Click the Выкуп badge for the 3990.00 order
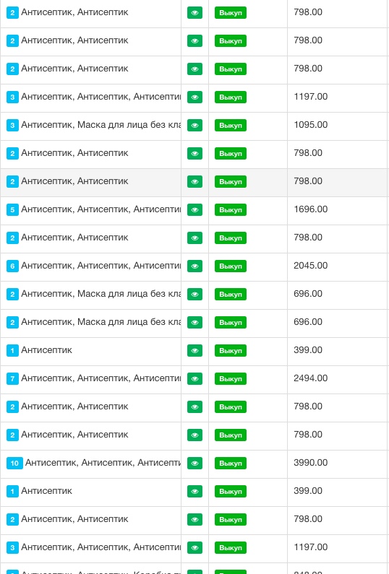Screen dimensions: 389x574 (231, 463)
